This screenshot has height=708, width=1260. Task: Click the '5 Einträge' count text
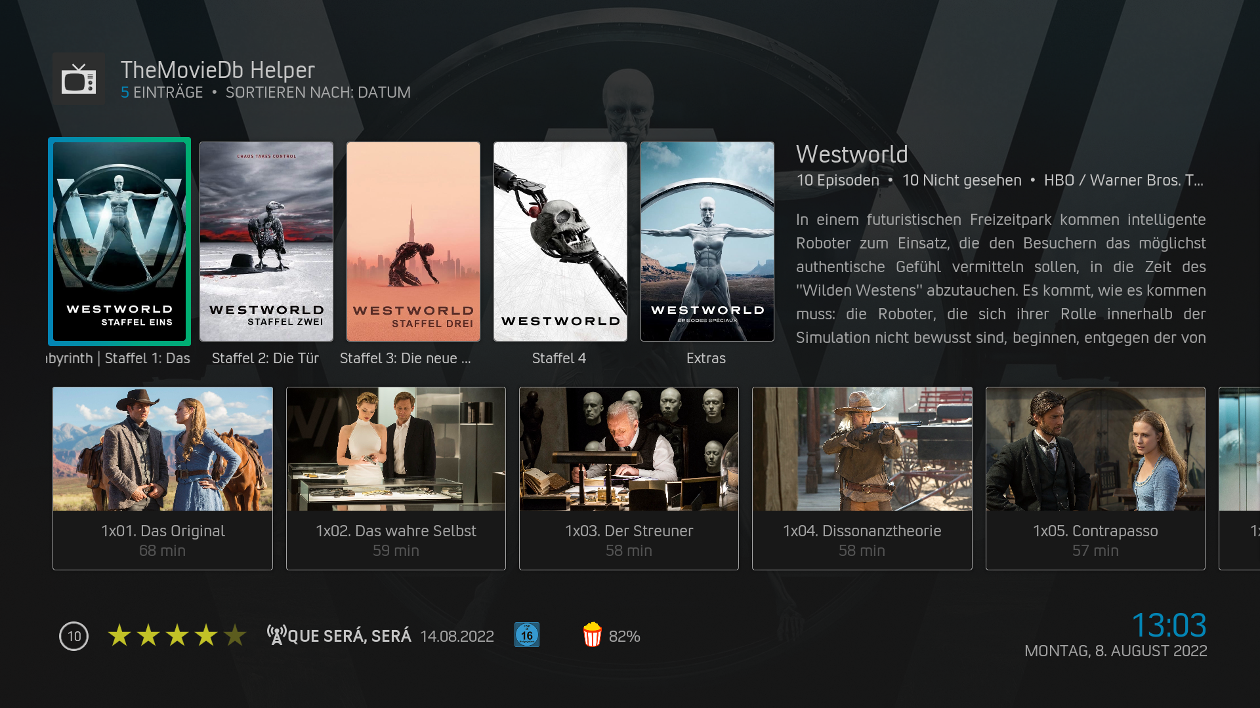pyautogui.click(x=162, y=92)
